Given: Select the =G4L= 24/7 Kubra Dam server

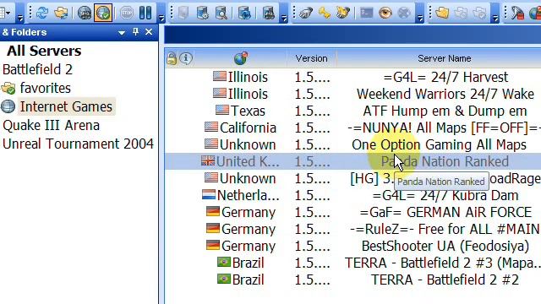Looking at the screenshot, I should [x=445, y=195].
